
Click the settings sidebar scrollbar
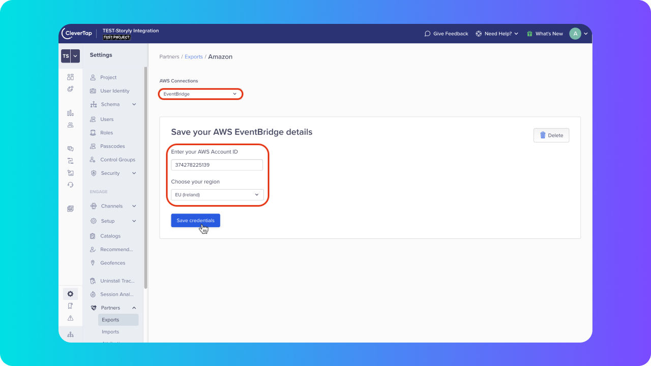pos(145,178)
